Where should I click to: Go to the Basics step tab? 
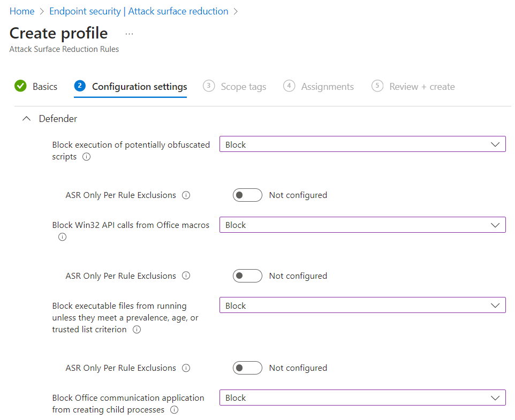(x=36, y=87)
